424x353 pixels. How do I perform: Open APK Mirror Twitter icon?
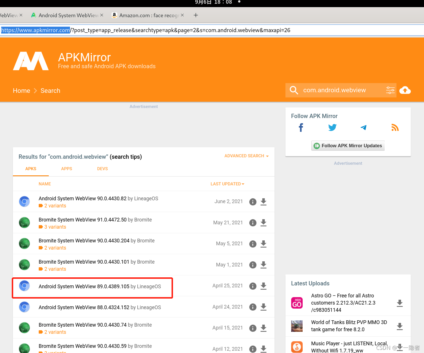click(x=332, y=128)
